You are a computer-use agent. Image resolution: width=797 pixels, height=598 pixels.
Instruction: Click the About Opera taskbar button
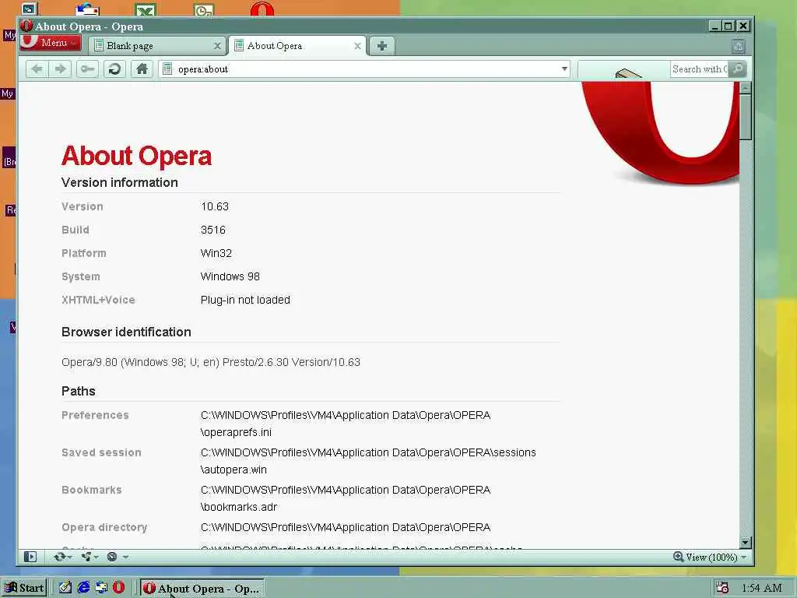[x=202, y=589]
